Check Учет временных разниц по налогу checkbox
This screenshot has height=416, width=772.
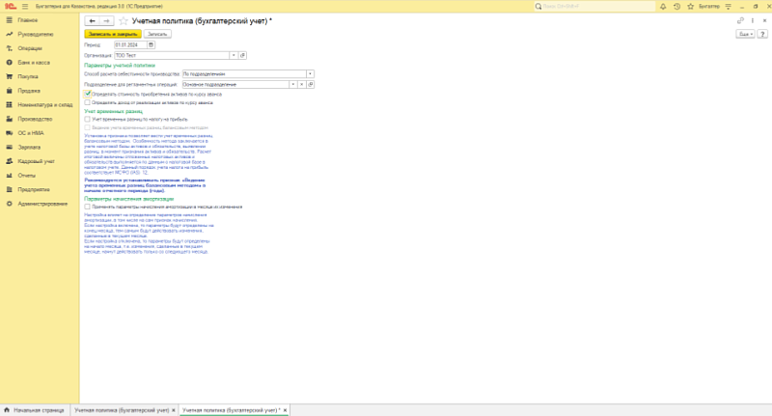88,120
